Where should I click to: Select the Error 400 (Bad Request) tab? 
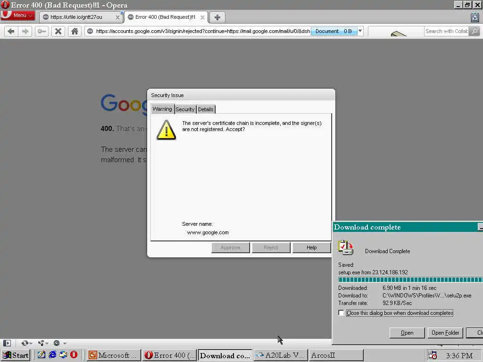(x=166, y=17)
